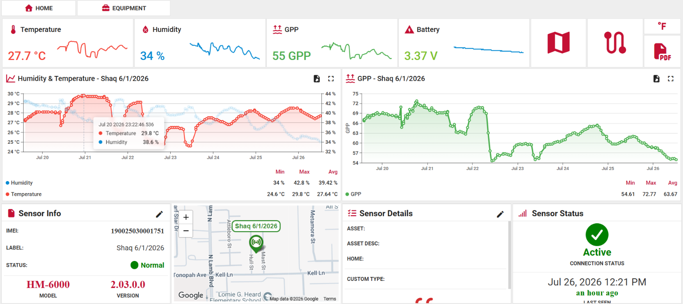Click the Battery 3.37 V card

[x=464, y=43]
